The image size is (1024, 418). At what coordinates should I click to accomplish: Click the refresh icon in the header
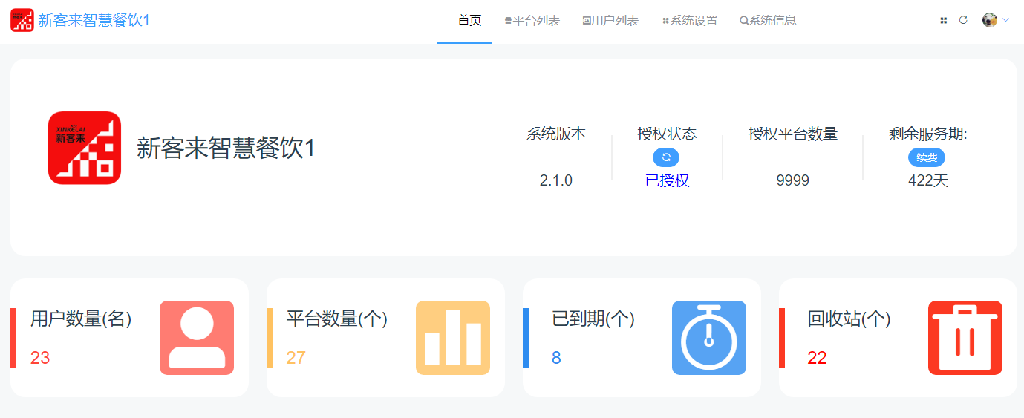point(963,21)
